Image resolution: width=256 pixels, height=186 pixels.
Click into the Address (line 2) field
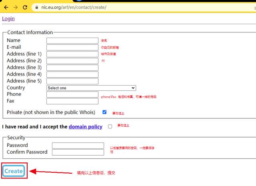[72, 61]
